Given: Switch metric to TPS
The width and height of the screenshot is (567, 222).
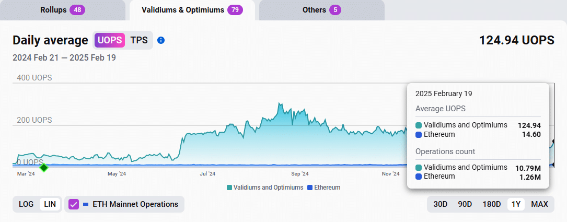Looking at the screenshot, I should coord(139,40).
